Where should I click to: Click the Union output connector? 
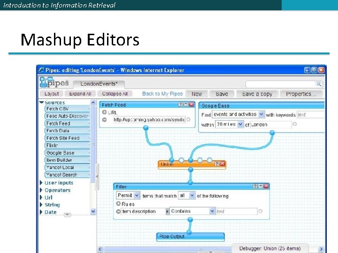coord(191,170)
